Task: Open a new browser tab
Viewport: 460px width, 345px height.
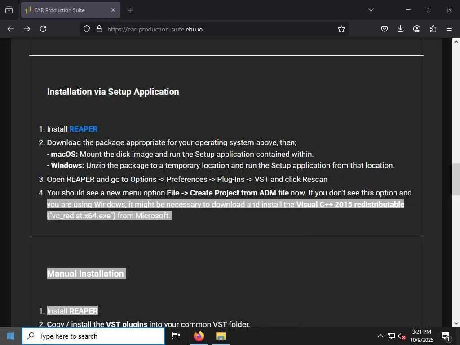Action: point(130,10)
